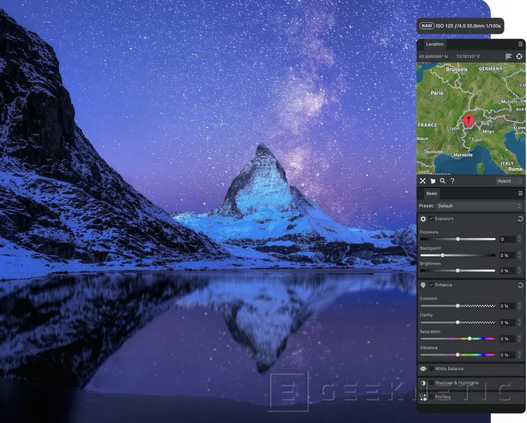Image resolution: width=527 pixels, height=423 pixels.
Task: Open the Location panel options menu
Action: click(x=520, y=44)
